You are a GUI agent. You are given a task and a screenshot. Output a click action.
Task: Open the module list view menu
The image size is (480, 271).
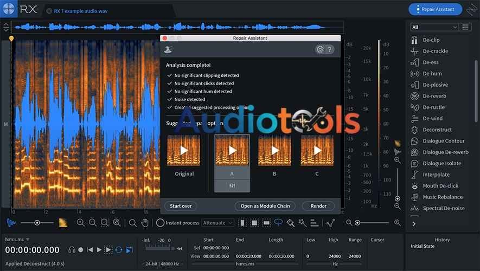pyautogui.click(x=465, y=27)
